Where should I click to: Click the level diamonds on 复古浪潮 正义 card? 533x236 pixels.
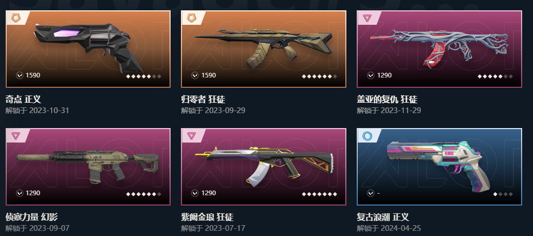pyautogui.click(x=503, y=194)
